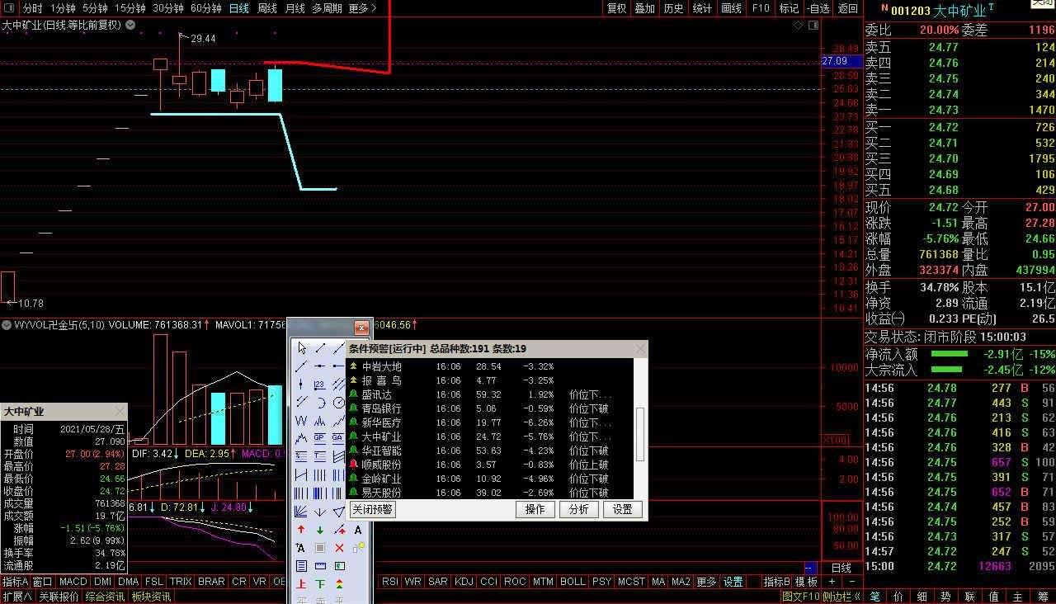Switch chart to 60分钟 period
Screen dimensions: 1056x604
point(205,8)
